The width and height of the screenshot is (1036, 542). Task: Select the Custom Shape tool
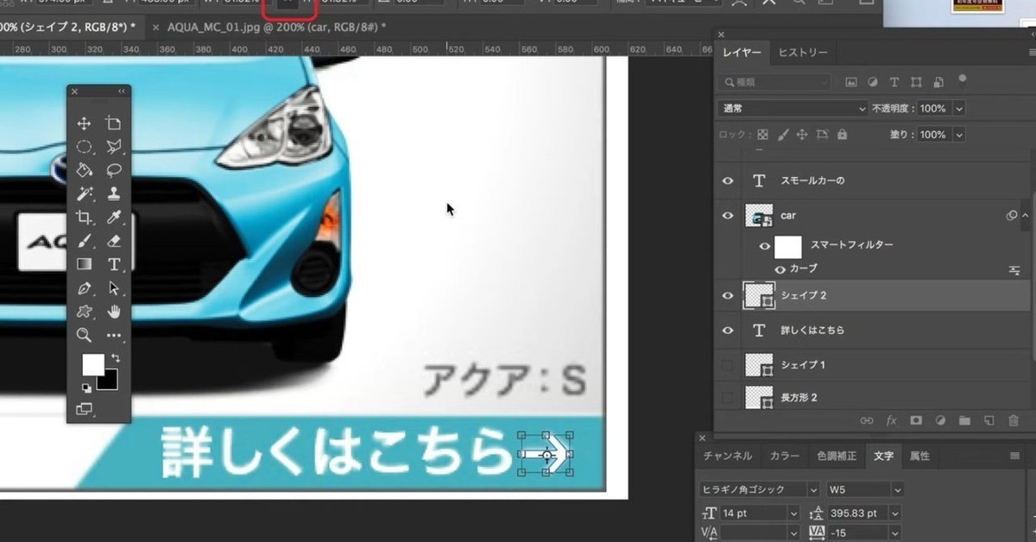[x=85, y=312]
